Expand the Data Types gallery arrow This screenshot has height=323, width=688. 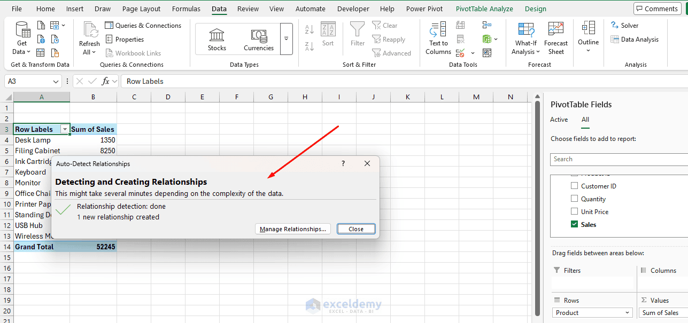pyautogui.click(x=286, y=39)
